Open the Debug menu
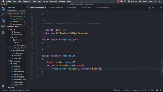 [45, 1]
